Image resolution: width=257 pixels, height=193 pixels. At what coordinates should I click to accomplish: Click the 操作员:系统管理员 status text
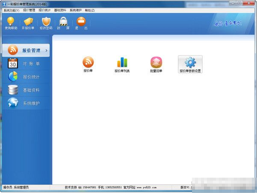click(x=16, y=187)
